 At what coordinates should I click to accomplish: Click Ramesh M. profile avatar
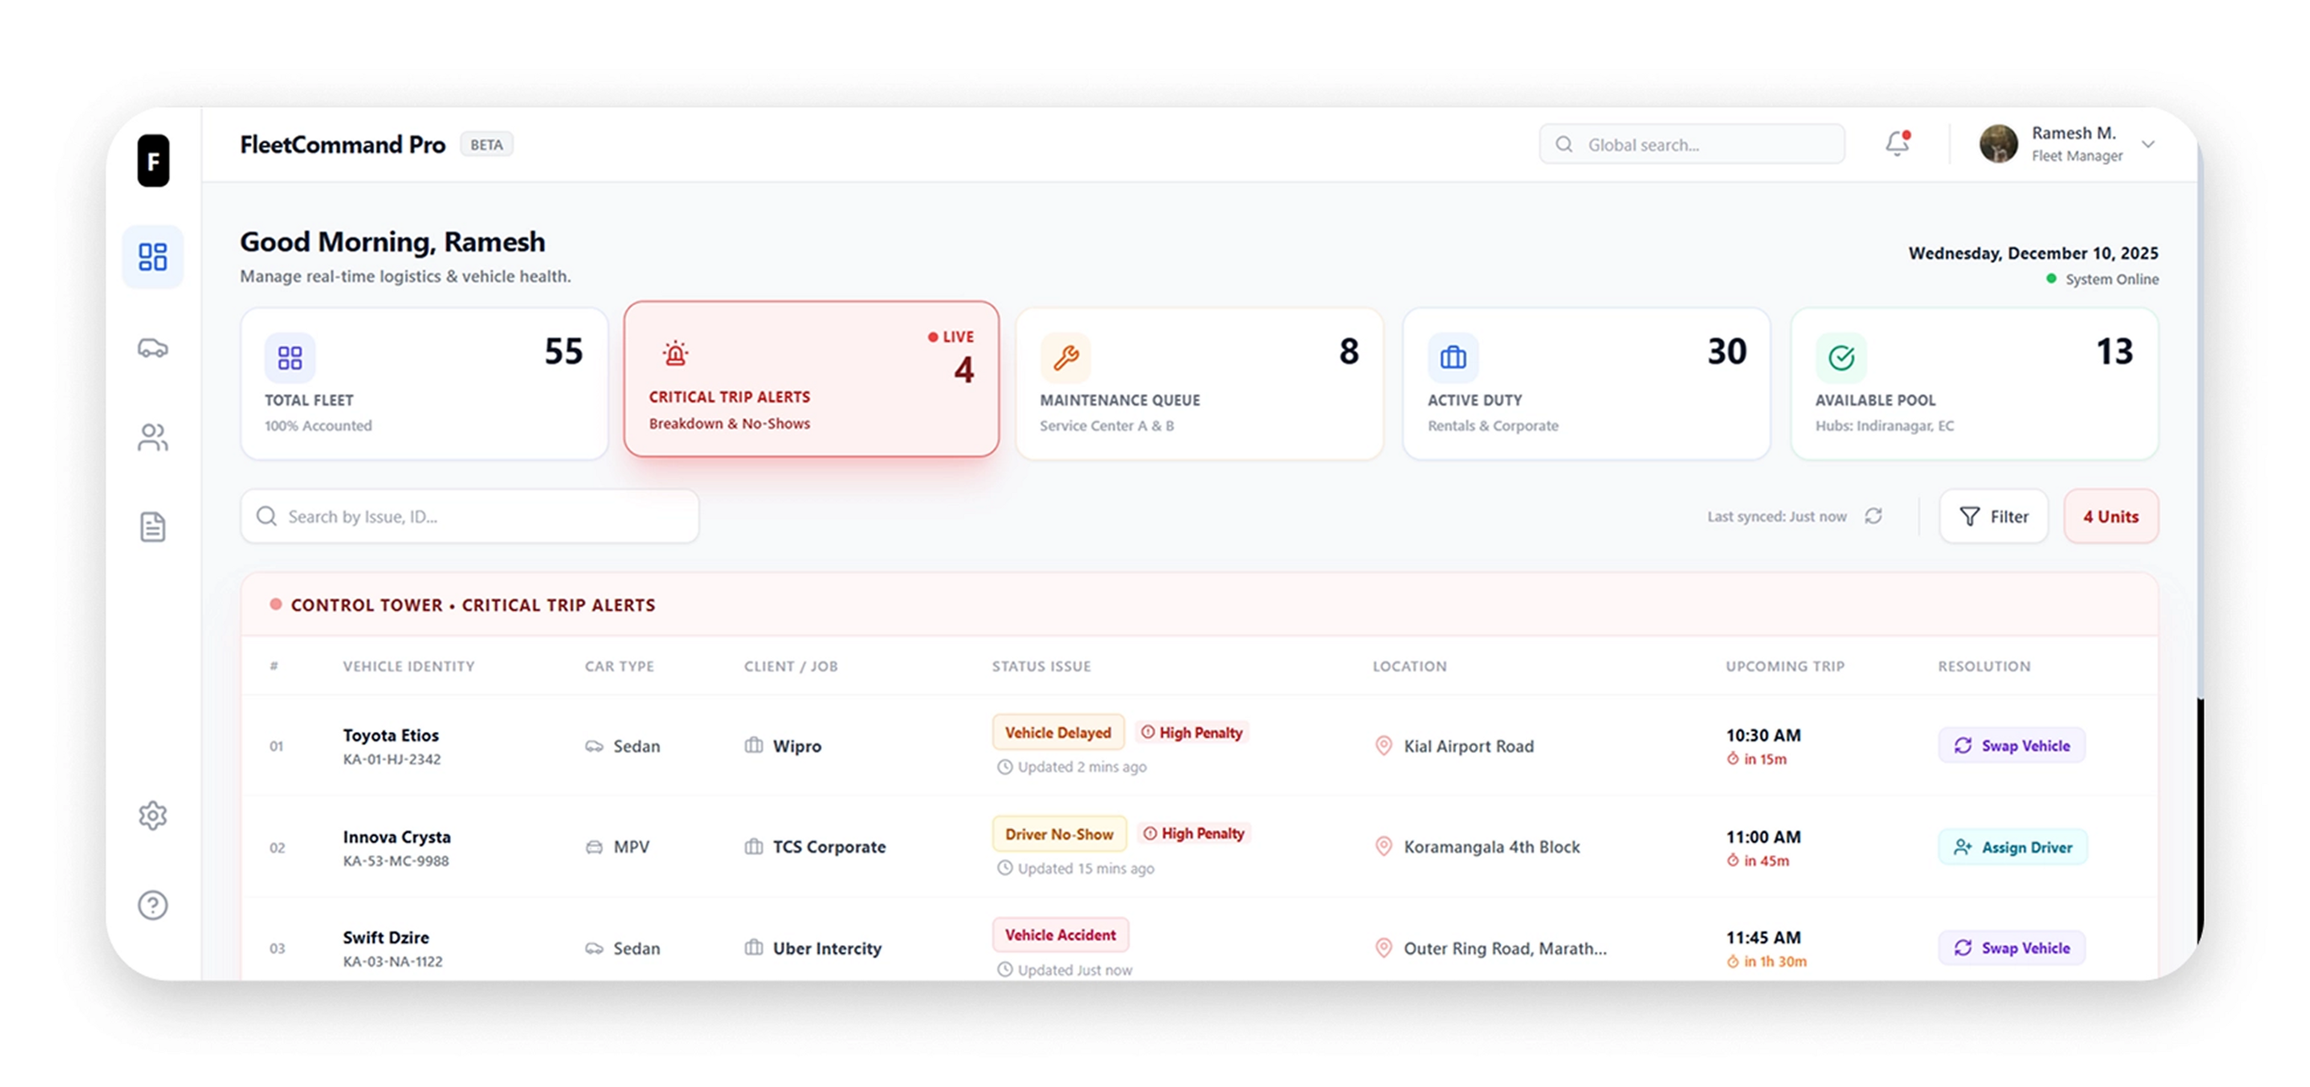(x=1999, y=144)
